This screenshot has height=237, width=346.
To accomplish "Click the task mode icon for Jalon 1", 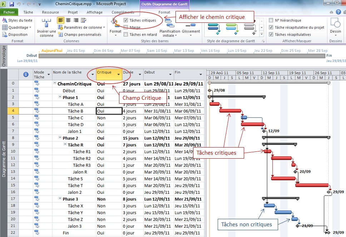I will coord(36,131).
